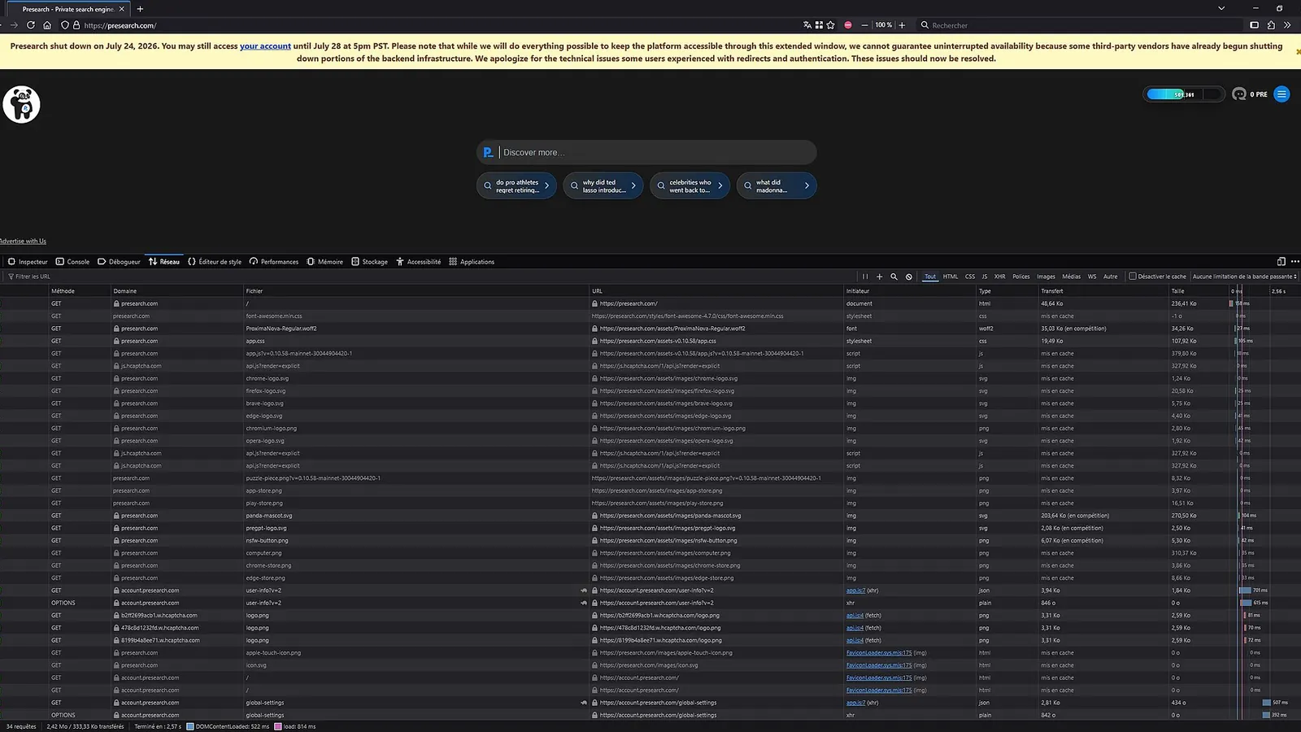The height and width of the screenshot is (732, 1301).
Task: Open network search magnifier icon
Action: 894,277
